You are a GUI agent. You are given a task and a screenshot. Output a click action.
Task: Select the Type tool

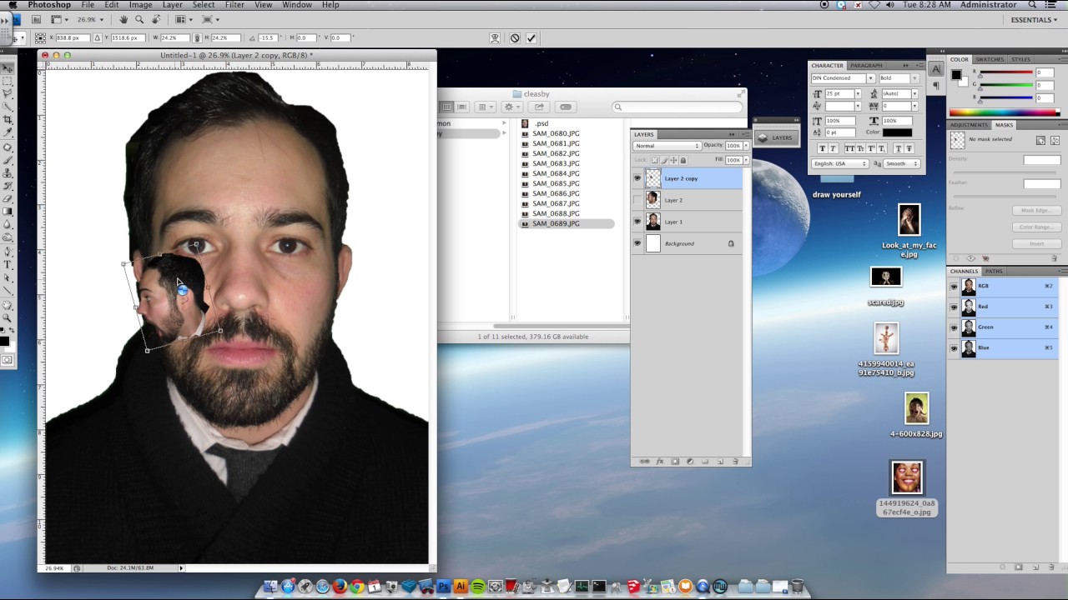8,264
